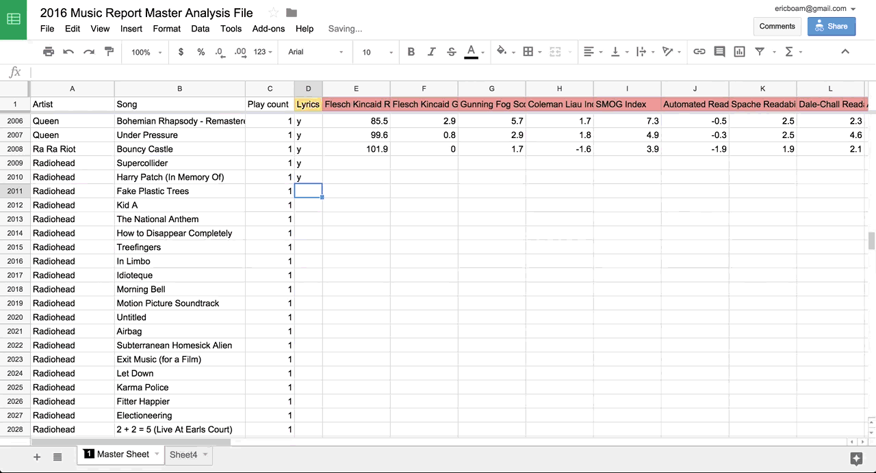The image size is (876, 473).
Task: Open the Format menu
Action: 167,29
